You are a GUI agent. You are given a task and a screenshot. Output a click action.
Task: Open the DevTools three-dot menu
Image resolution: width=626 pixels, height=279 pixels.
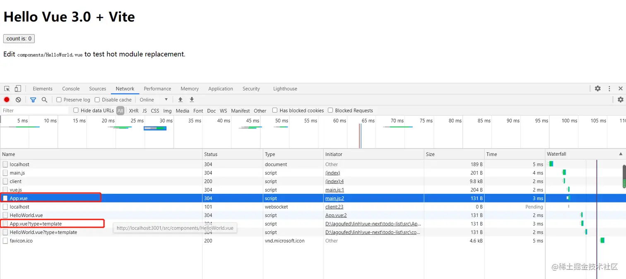tap(609, 89)
